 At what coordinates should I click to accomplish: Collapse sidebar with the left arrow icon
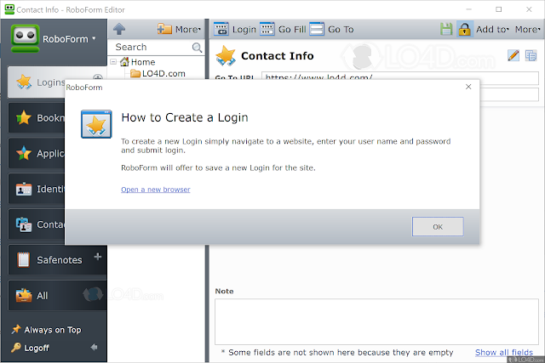point(94,347)
